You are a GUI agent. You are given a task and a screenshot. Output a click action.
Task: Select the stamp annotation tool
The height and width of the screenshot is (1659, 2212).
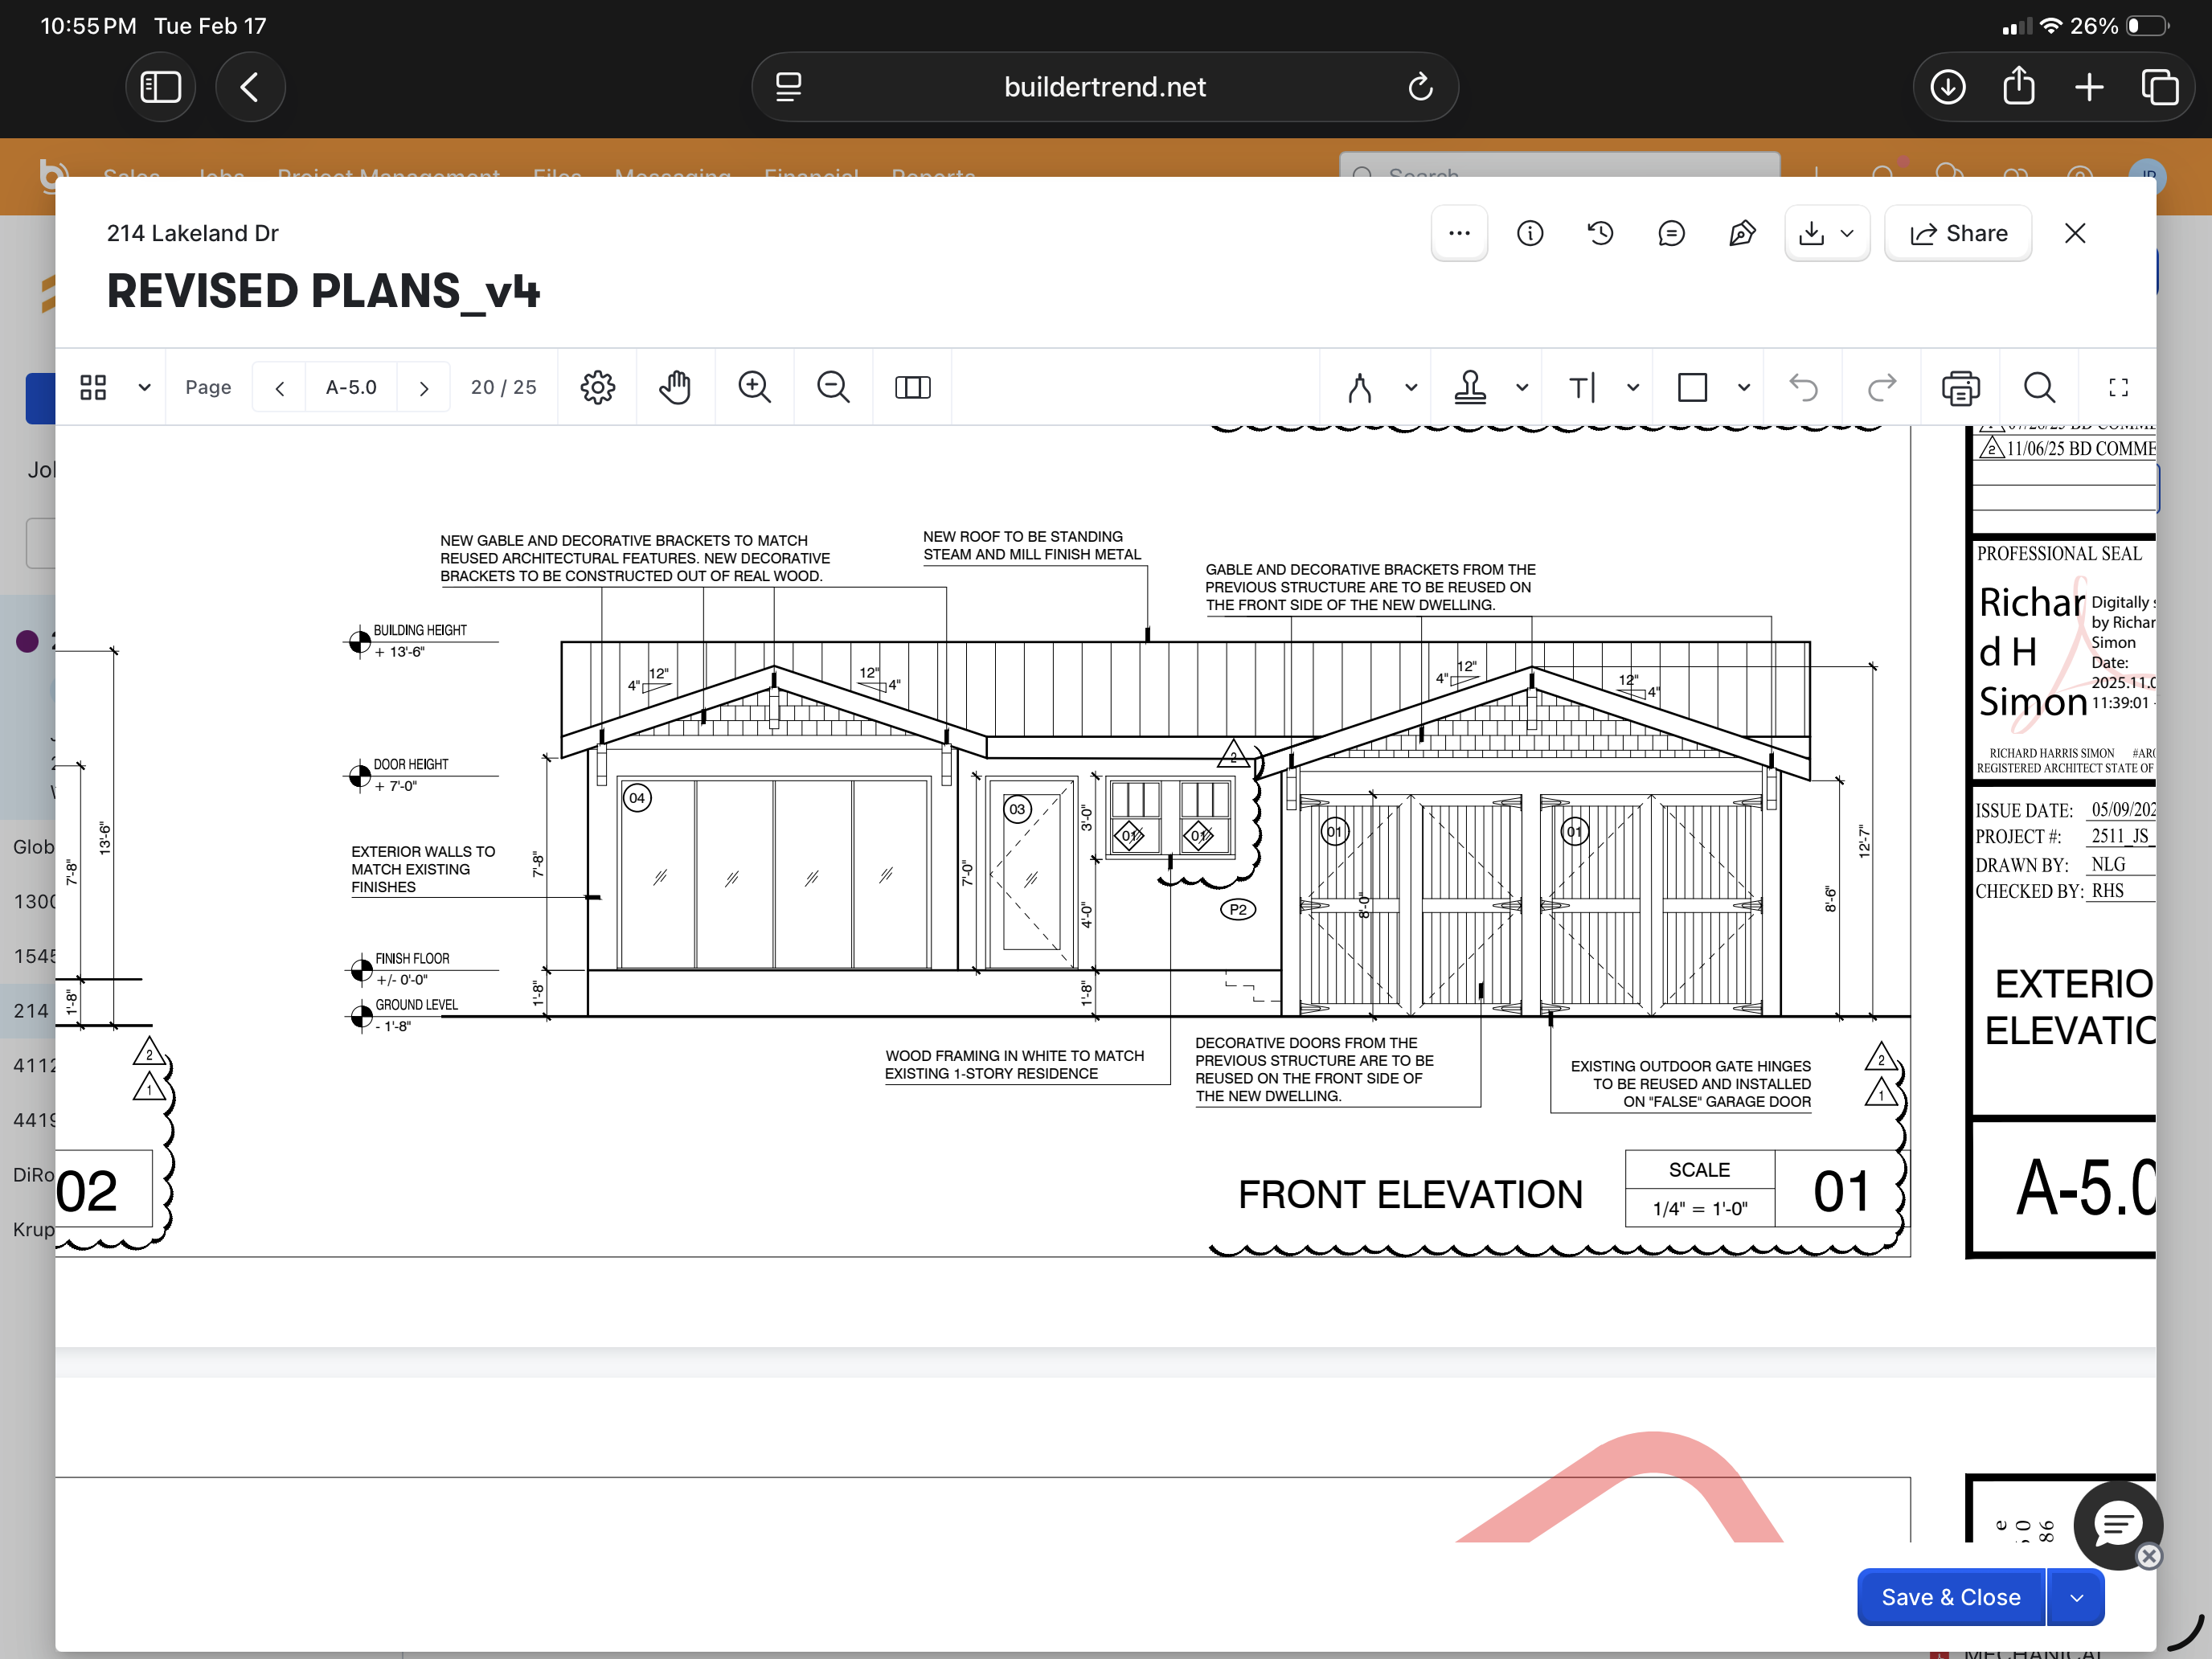click(x=1469, y=387)
